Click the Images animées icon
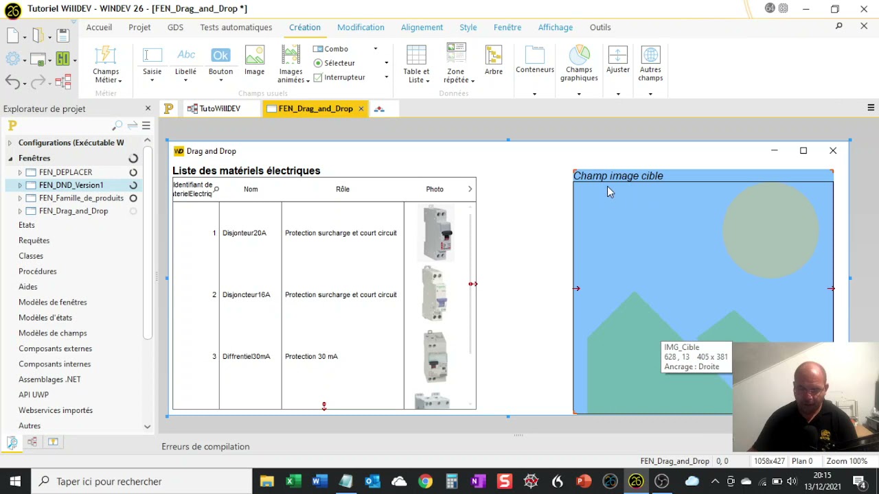This screenshot has height=494, width=879. [290, 56]
